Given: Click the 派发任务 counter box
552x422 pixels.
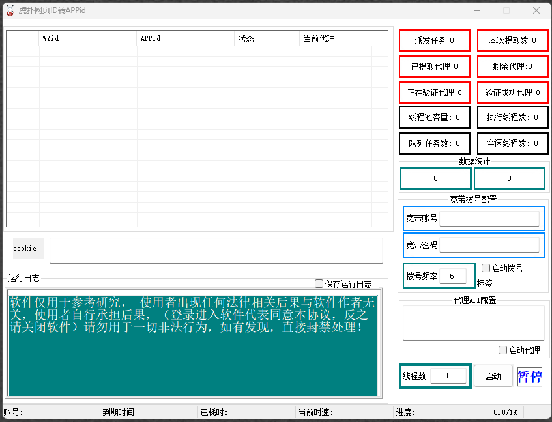Looking at the screenshot, I should coord(434,40).
